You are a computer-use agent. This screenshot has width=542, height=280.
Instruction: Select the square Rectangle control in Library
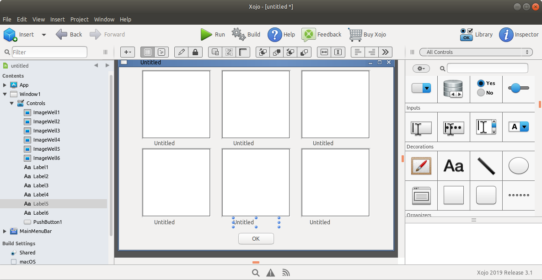tap(454, 195)
